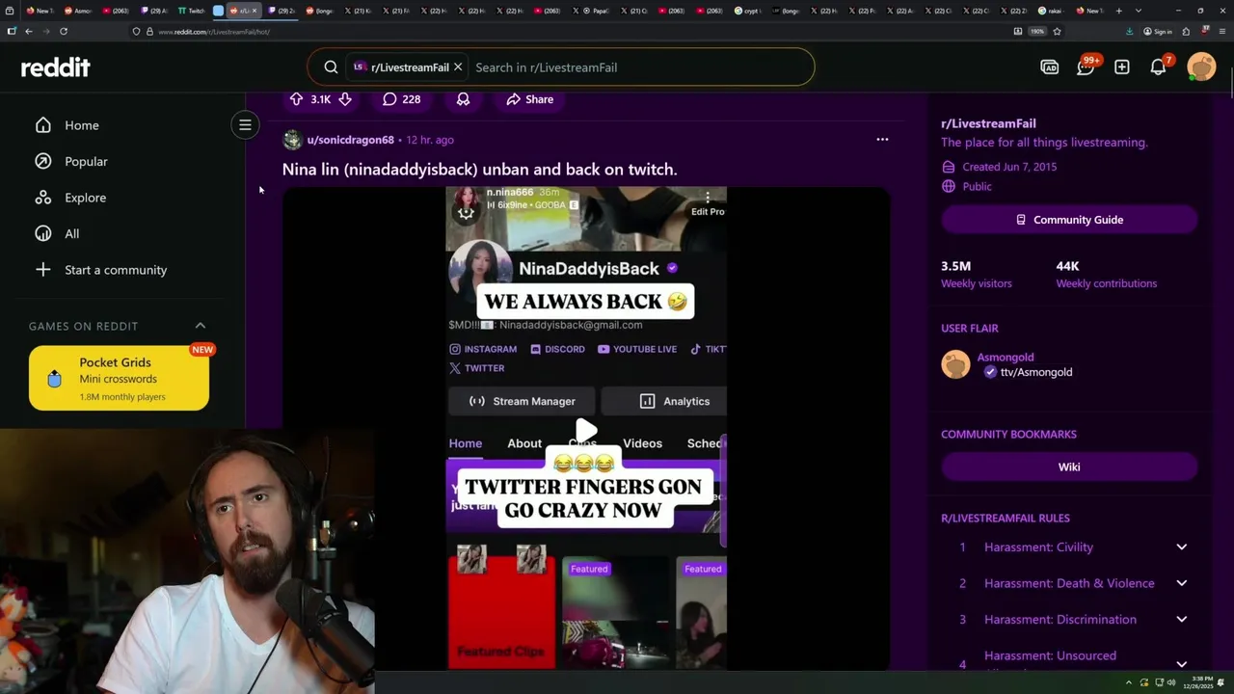Click the 190% zoom indicator
Viewport: 1234px width, 694px height.
pyautogui.click(x=1037, y=31)
